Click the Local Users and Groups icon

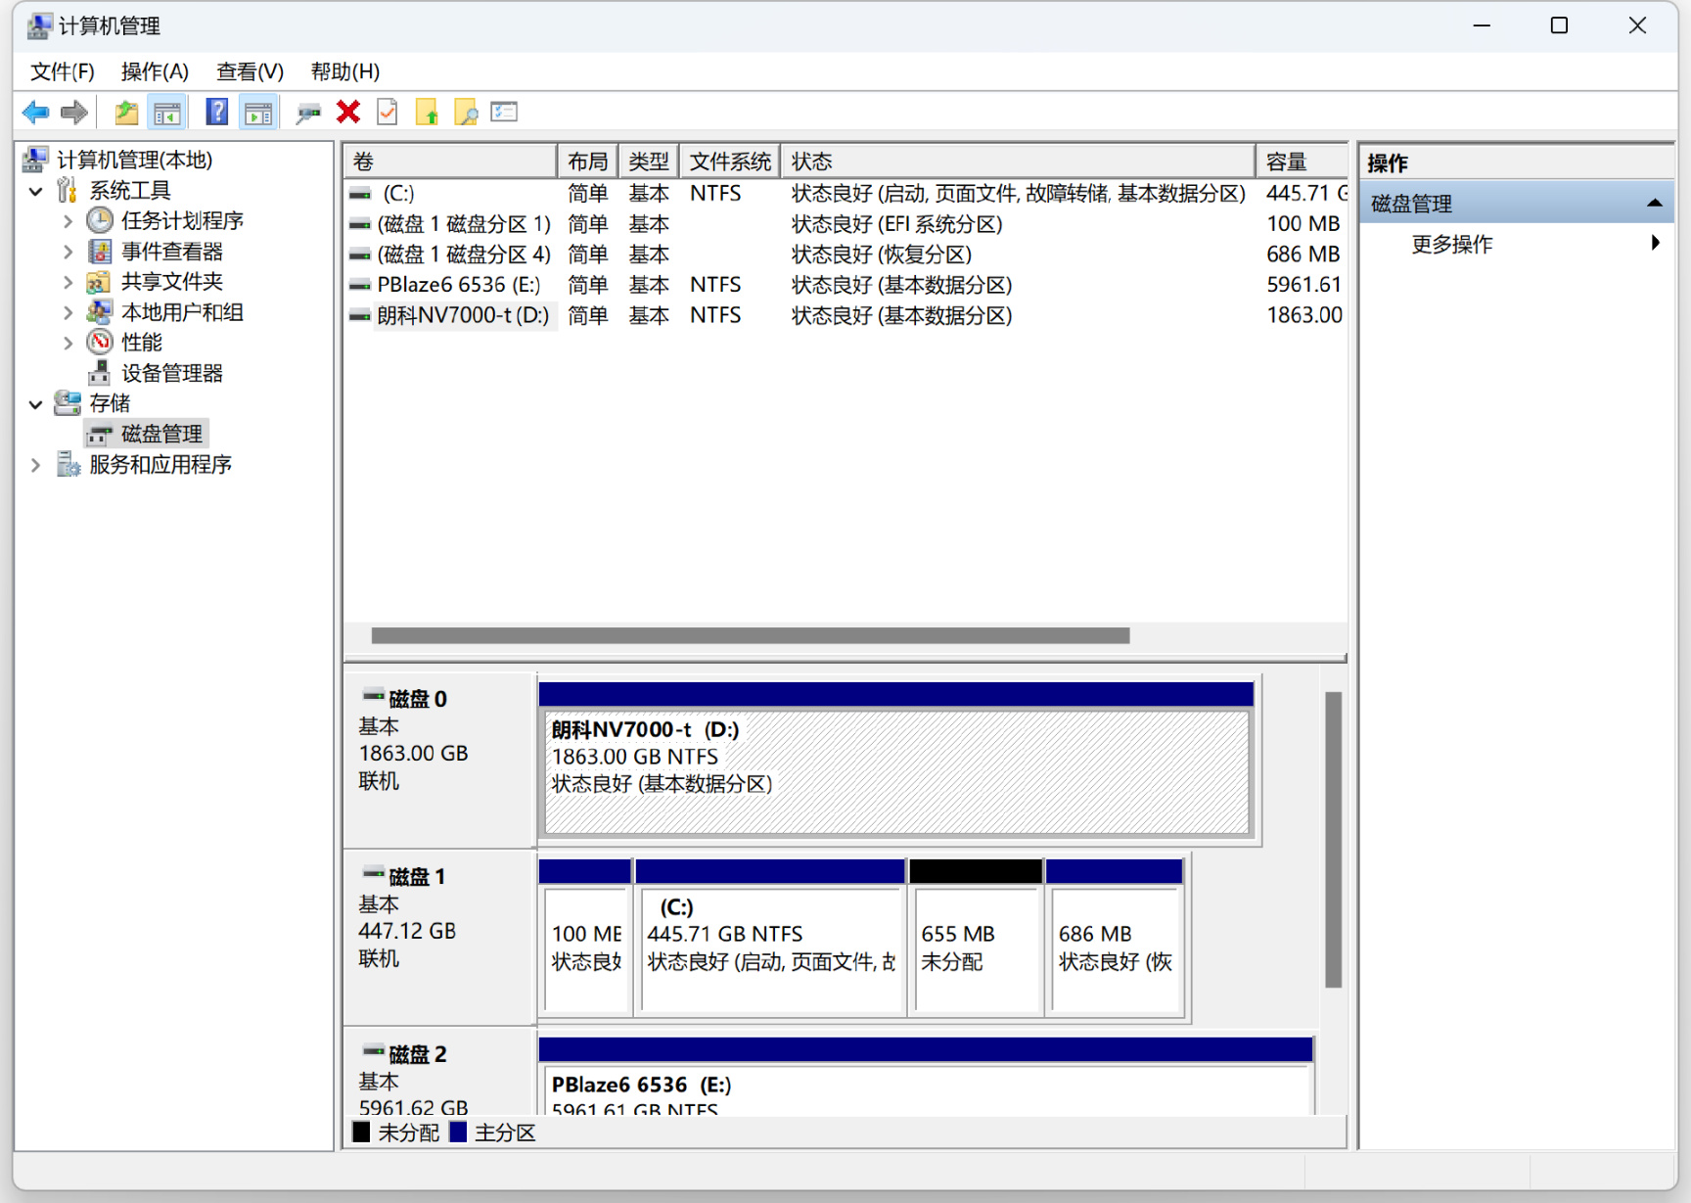pyautogui.click(x=100, y=312)
